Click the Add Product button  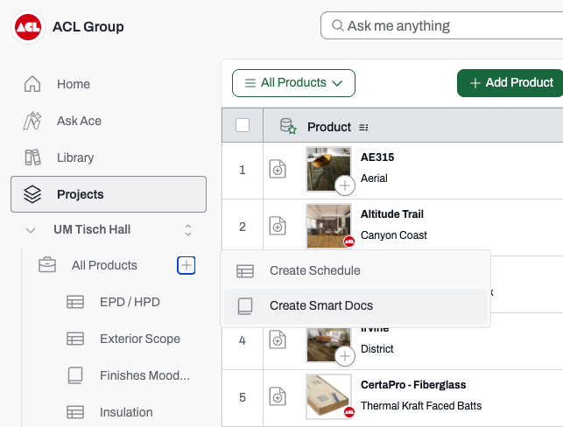[x=510, y=83]
